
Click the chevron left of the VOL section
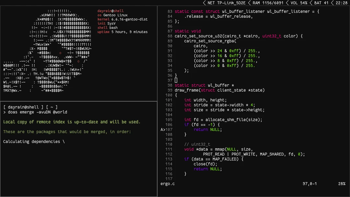[x=286, y=3]
